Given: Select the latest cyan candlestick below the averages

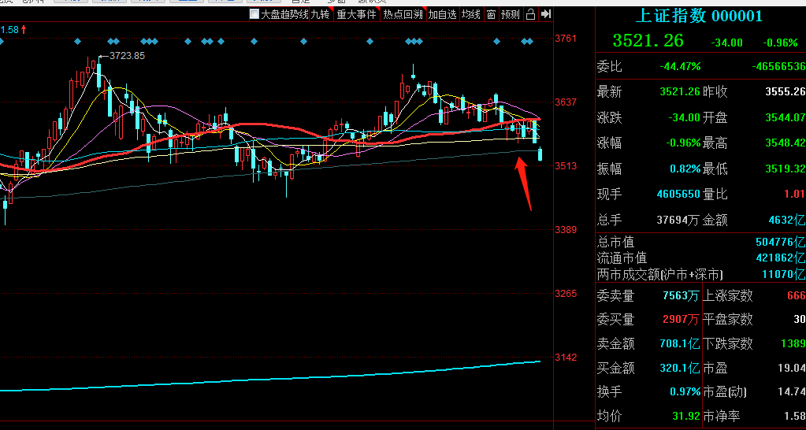Looking at the screenshot, I should [540, 154].
